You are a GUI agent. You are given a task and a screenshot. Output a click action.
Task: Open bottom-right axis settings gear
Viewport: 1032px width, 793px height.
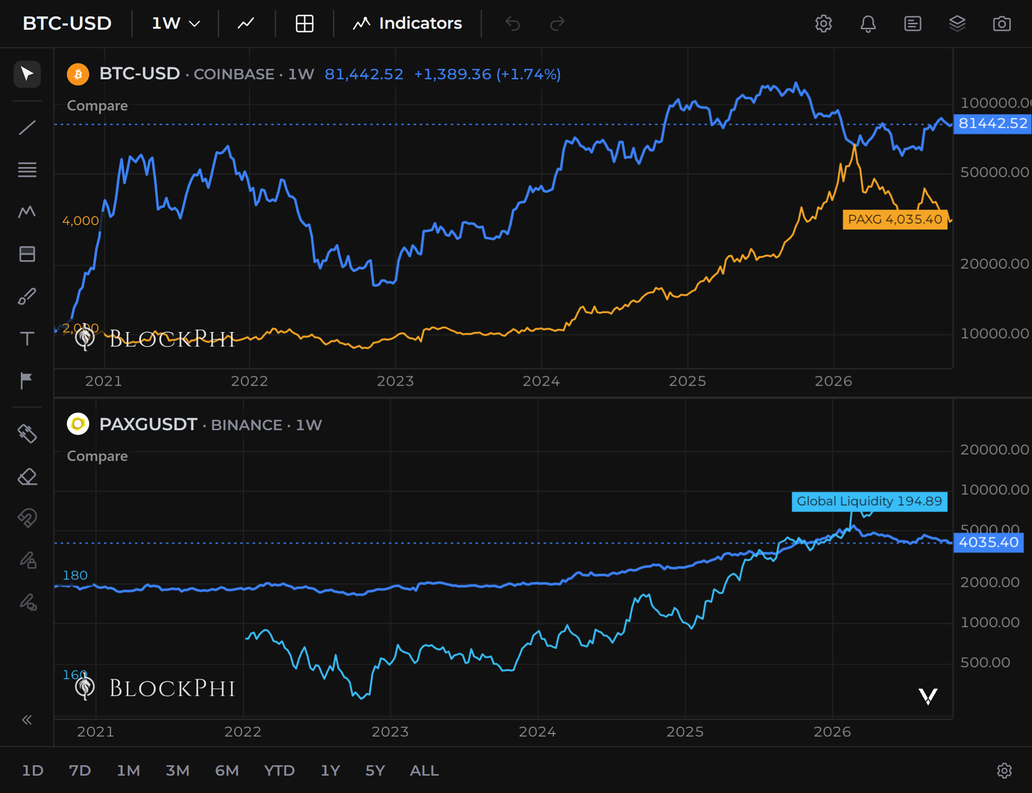point(1004,771)
